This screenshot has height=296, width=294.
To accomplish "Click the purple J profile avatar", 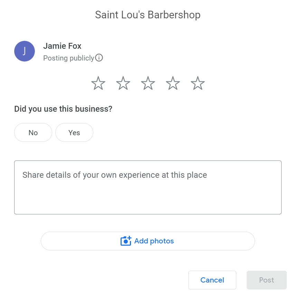I will 25,51.
